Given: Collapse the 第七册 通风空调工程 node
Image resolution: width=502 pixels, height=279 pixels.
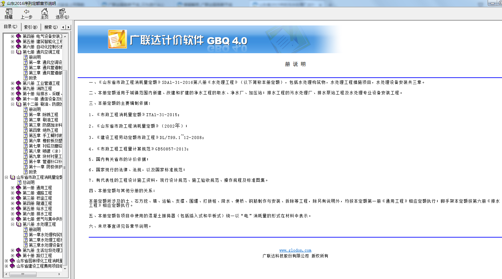Looking at the screenshot, I should [12, 52].
